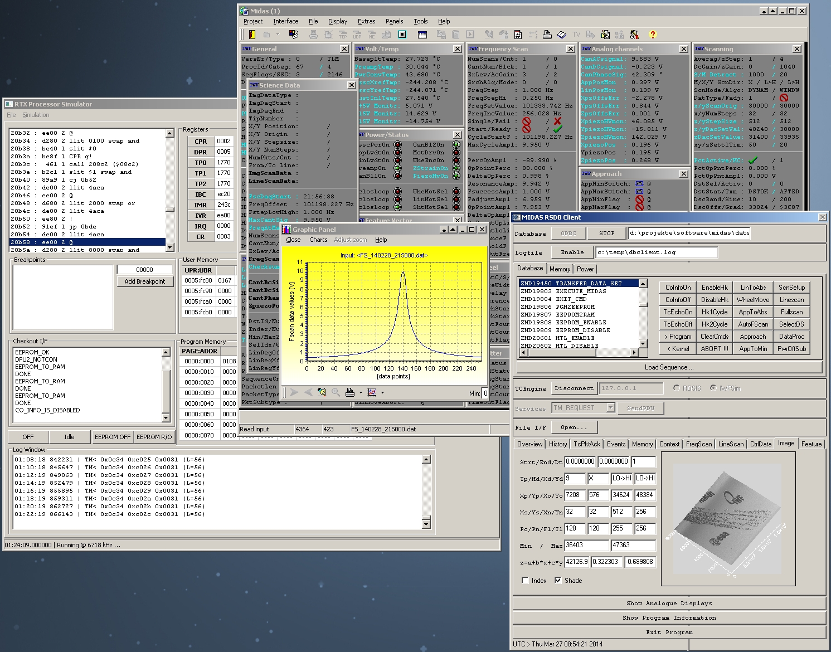Open the chart type dropdown in Graphic Panel
This screenshot has height=652, width=831.
(382, 392)
